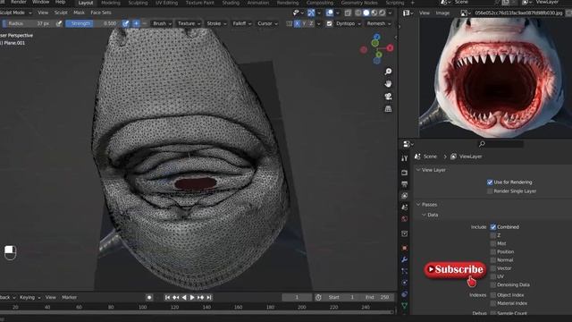
Task: Open the Object properties tab icon
Action: (404, 248)
